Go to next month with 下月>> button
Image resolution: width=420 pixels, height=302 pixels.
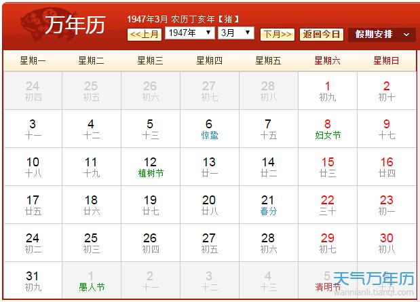(x=278, y=35)
